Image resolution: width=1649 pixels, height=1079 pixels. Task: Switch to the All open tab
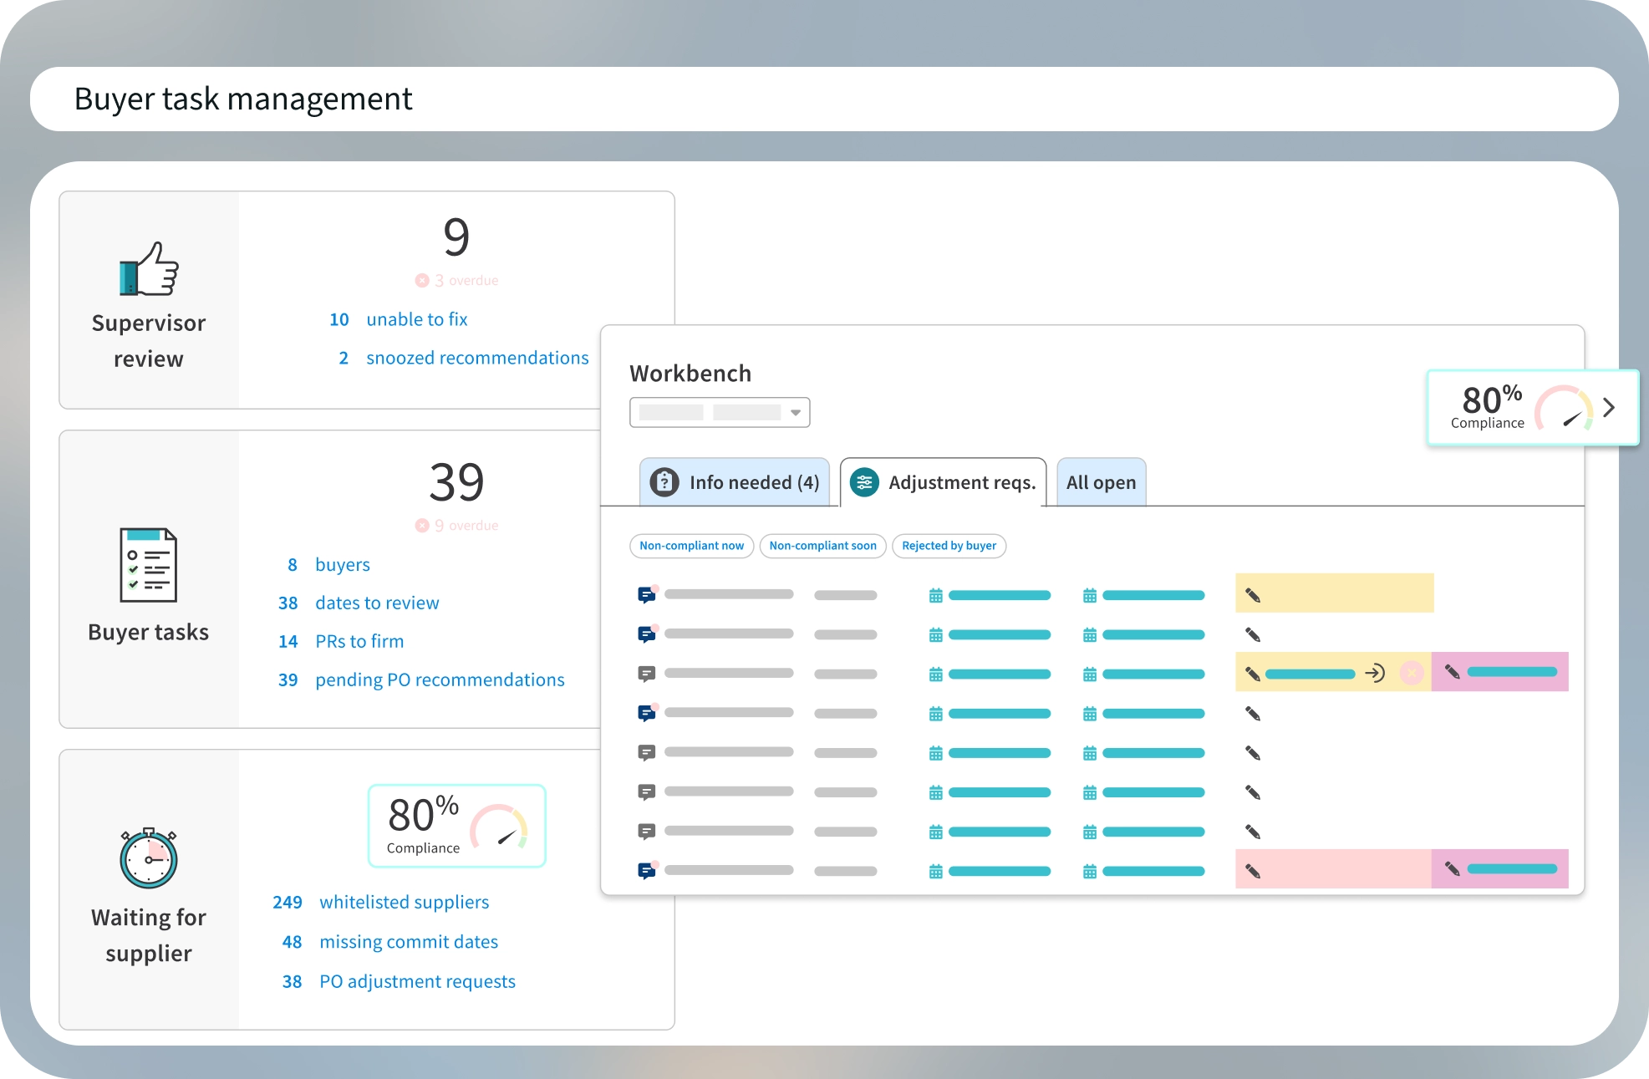[x=1101, y=482]
